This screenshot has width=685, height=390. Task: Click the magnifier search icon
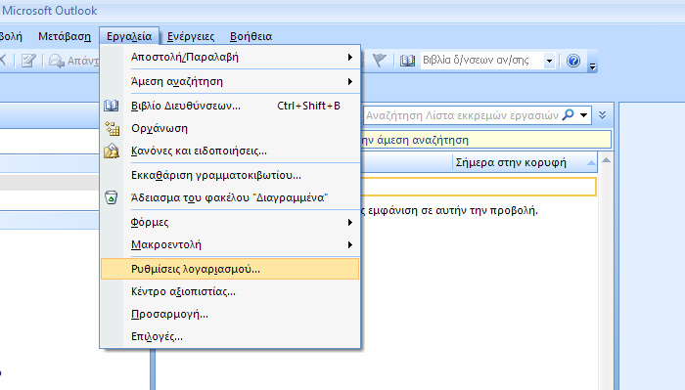click(x=568, y=114)
